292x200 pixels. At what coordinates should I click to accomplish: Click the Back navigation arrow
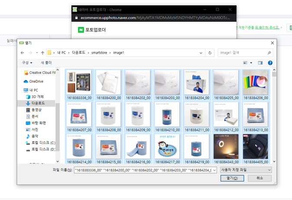click(23, 53)
